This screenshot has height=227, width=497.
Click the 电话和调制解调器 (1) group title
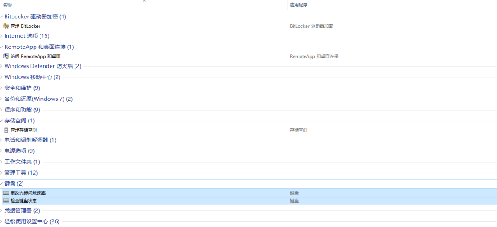click(x=30, y=140)
